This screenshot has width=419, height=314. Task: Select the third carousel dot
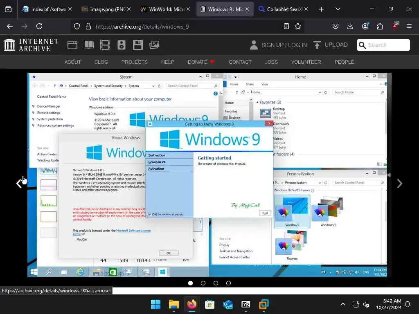pyautogui.click(x=216, y=283)
